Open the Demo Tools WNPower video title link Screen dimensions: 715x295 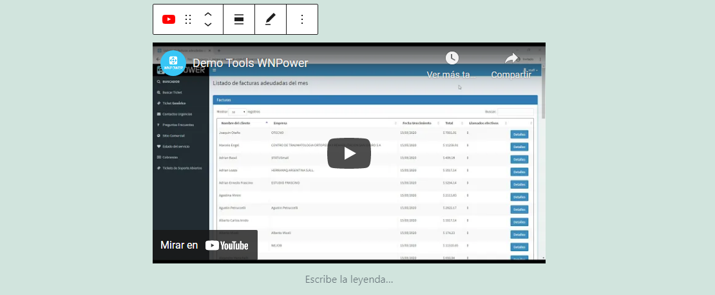coord(251,63)
